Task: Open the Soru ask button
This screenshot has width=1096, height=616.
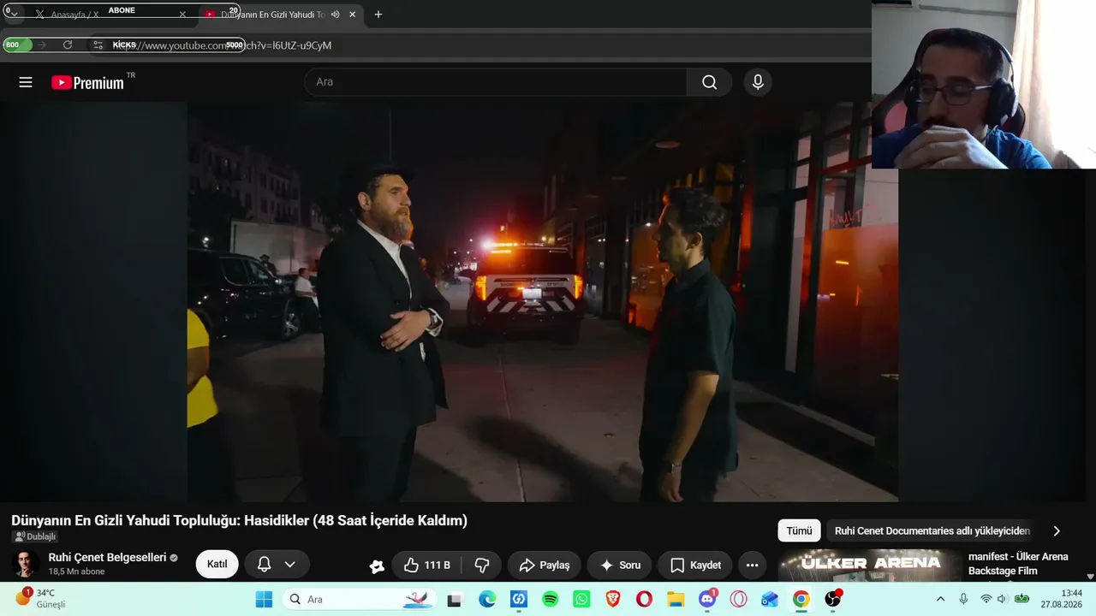Action: 620,566
